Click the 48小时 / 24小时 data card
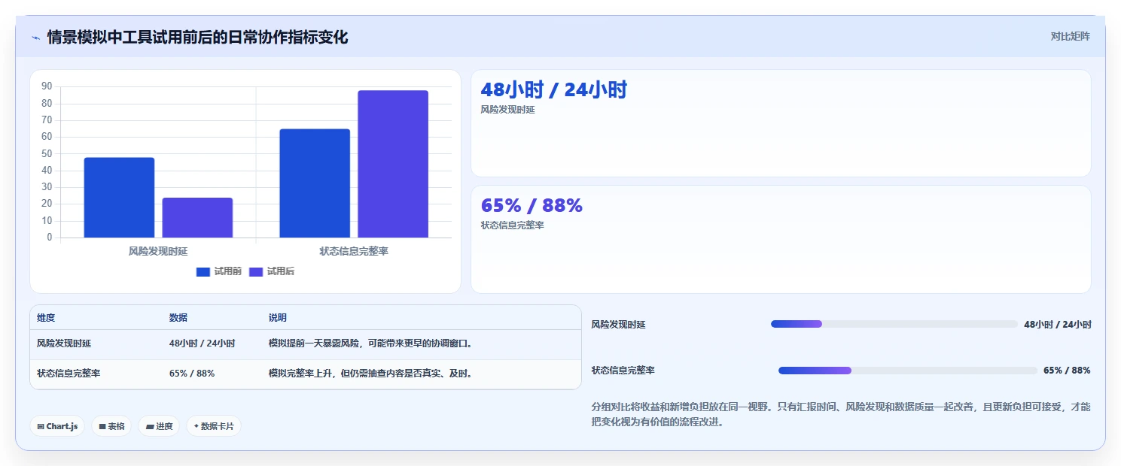This screenshot has height=466, width=1121. point(781,123)
